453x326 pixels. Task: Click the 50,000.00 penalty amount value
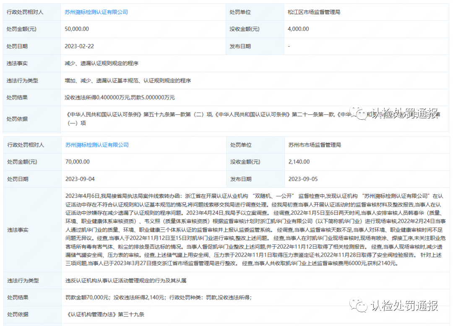tap(77, 29)
